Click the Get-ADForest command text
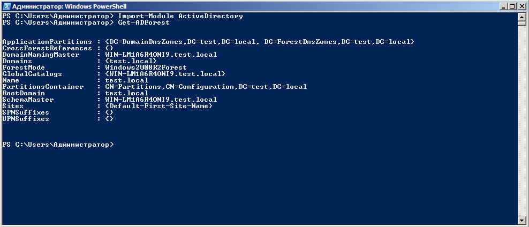Image resolution: width=529 pixels, height=227 pixels. (x=143, y=22)
